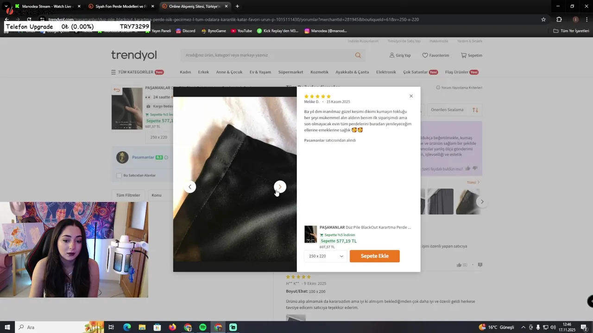Viewport: 593px width, 333px height.
Task: Open the Kick Replay'den M3 bookmark
Action: (278, 31)
